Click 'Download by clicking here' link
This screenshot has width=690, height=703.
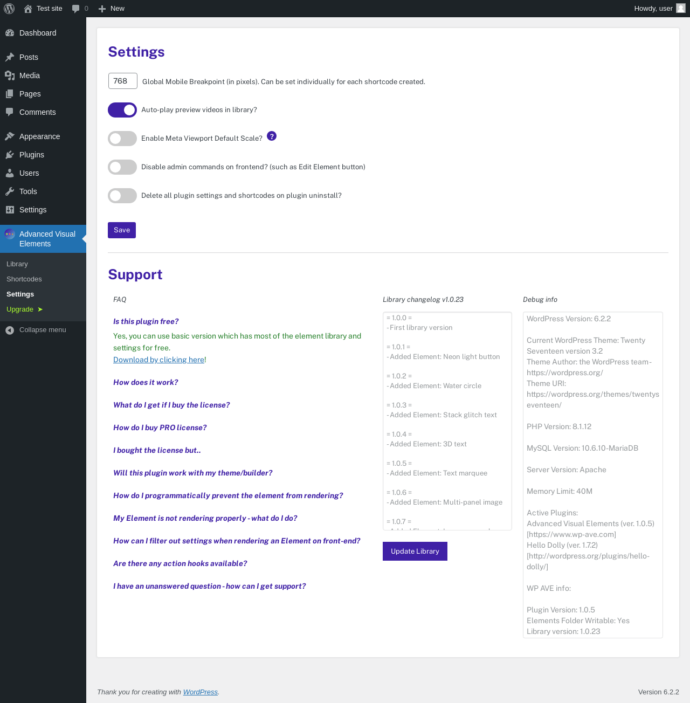(x=159, y=360)
